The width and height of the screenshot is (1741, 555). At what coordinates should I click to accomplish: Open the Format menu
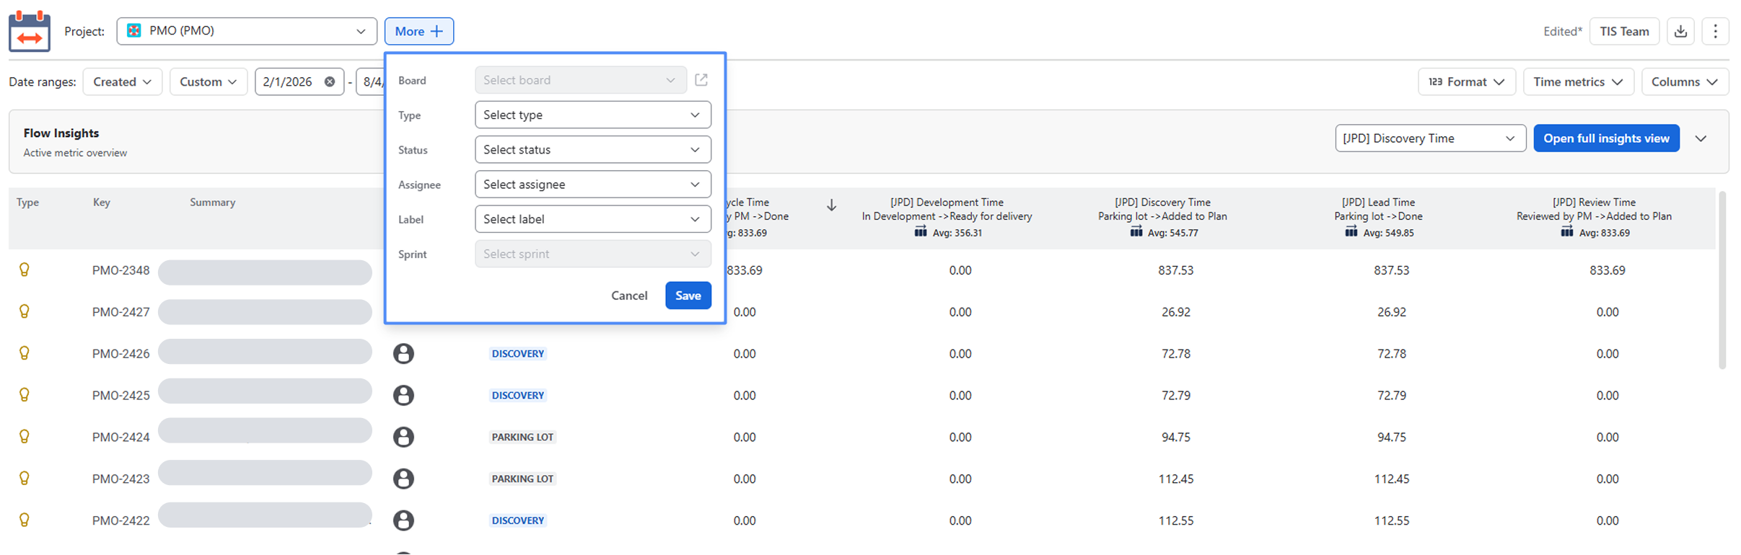tap(1467, 81)
